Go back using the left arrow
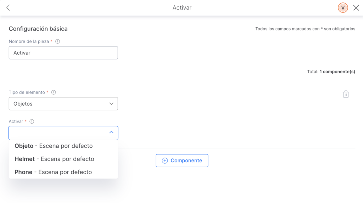The width and height of the screenshot is (363, 203). (x=8, y=8)
